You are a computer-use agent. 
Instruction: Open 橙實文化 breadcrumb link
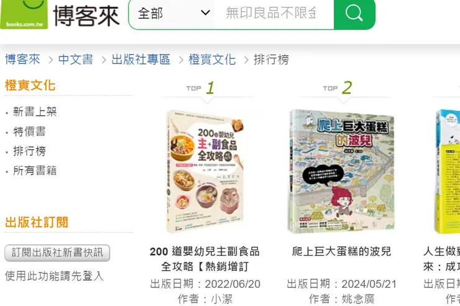pyautogui.click(x=212, y=60)
